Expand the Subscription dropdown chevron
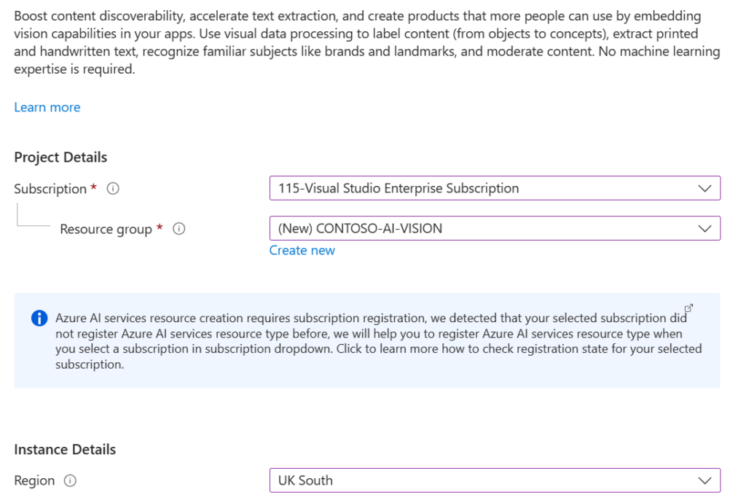746x500 pixels. point(704,189)
